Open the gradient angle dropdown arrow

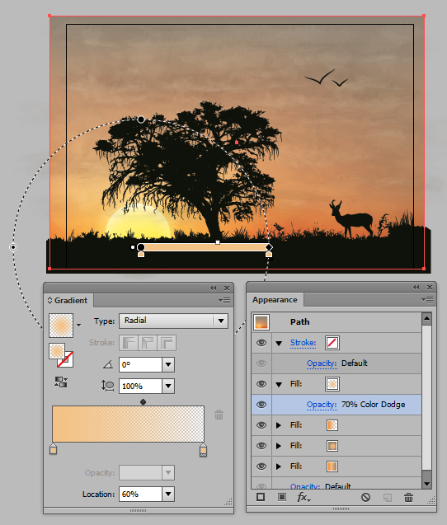tap(168, 364)
